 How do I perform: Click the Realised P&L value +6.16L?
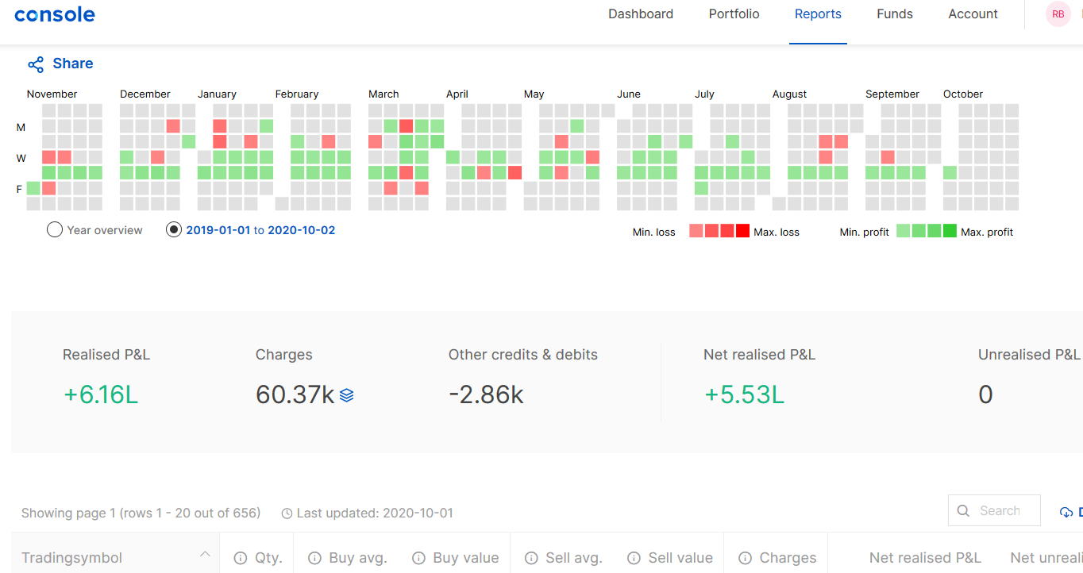pos(101,394)
